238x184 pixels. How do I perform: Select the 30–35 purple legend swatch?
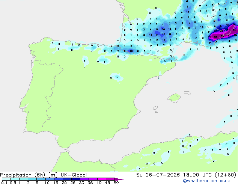pyautogui.click(x=84, y=179)
